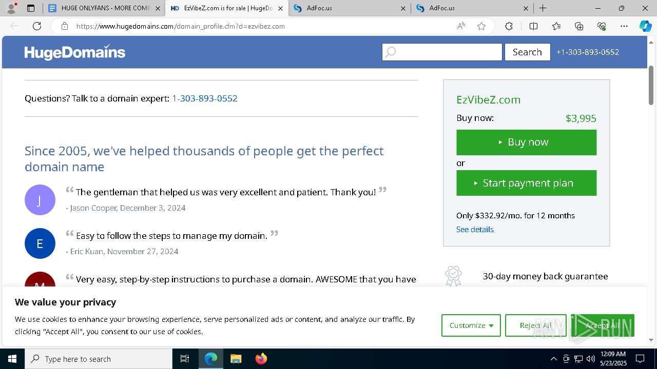657x369 pixels.
Task: Switch to HUGE ONLYFANS tab
Action: pyautogui.click(x=103, y=8)
